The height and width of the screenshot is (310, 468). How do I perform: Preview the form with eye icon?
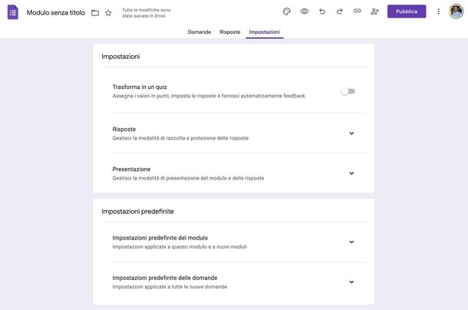tap(305, 12)
